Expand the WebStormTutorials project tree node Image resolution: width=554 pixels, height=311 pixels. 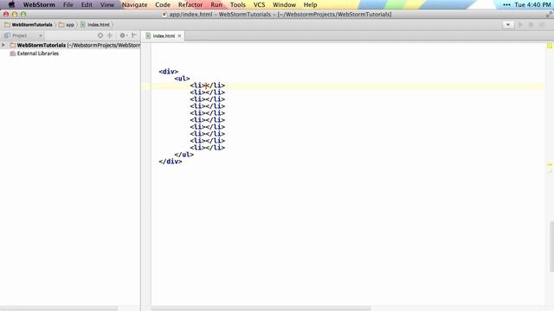click(3, 45)
